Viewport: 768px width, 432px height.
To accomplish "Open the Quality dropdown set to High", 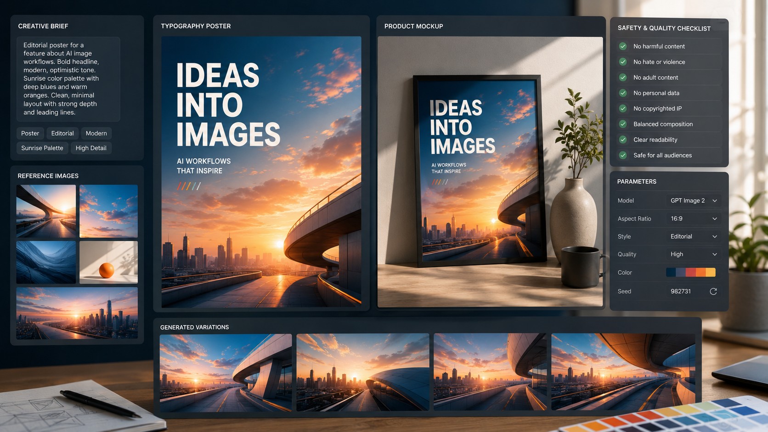I will pyautogui.click(x=693, y=254).
